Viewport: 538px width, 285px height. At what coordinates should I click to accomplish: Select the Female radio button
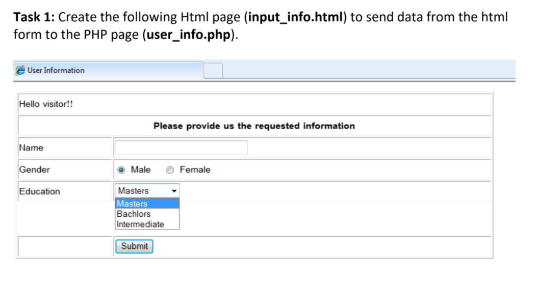[x=170, y=170]
